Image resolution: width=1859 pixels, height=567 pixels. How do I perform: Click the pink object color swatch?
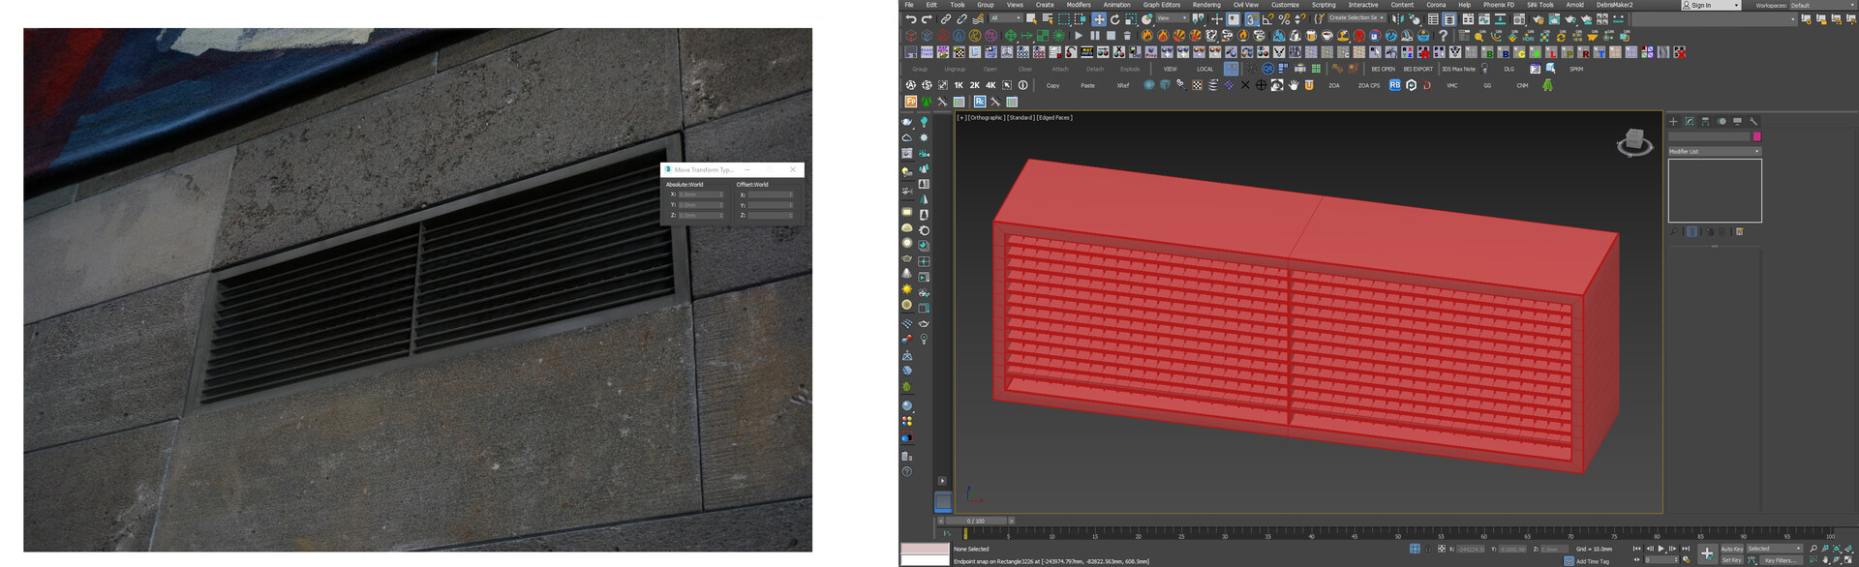(x=1756, y=136)
